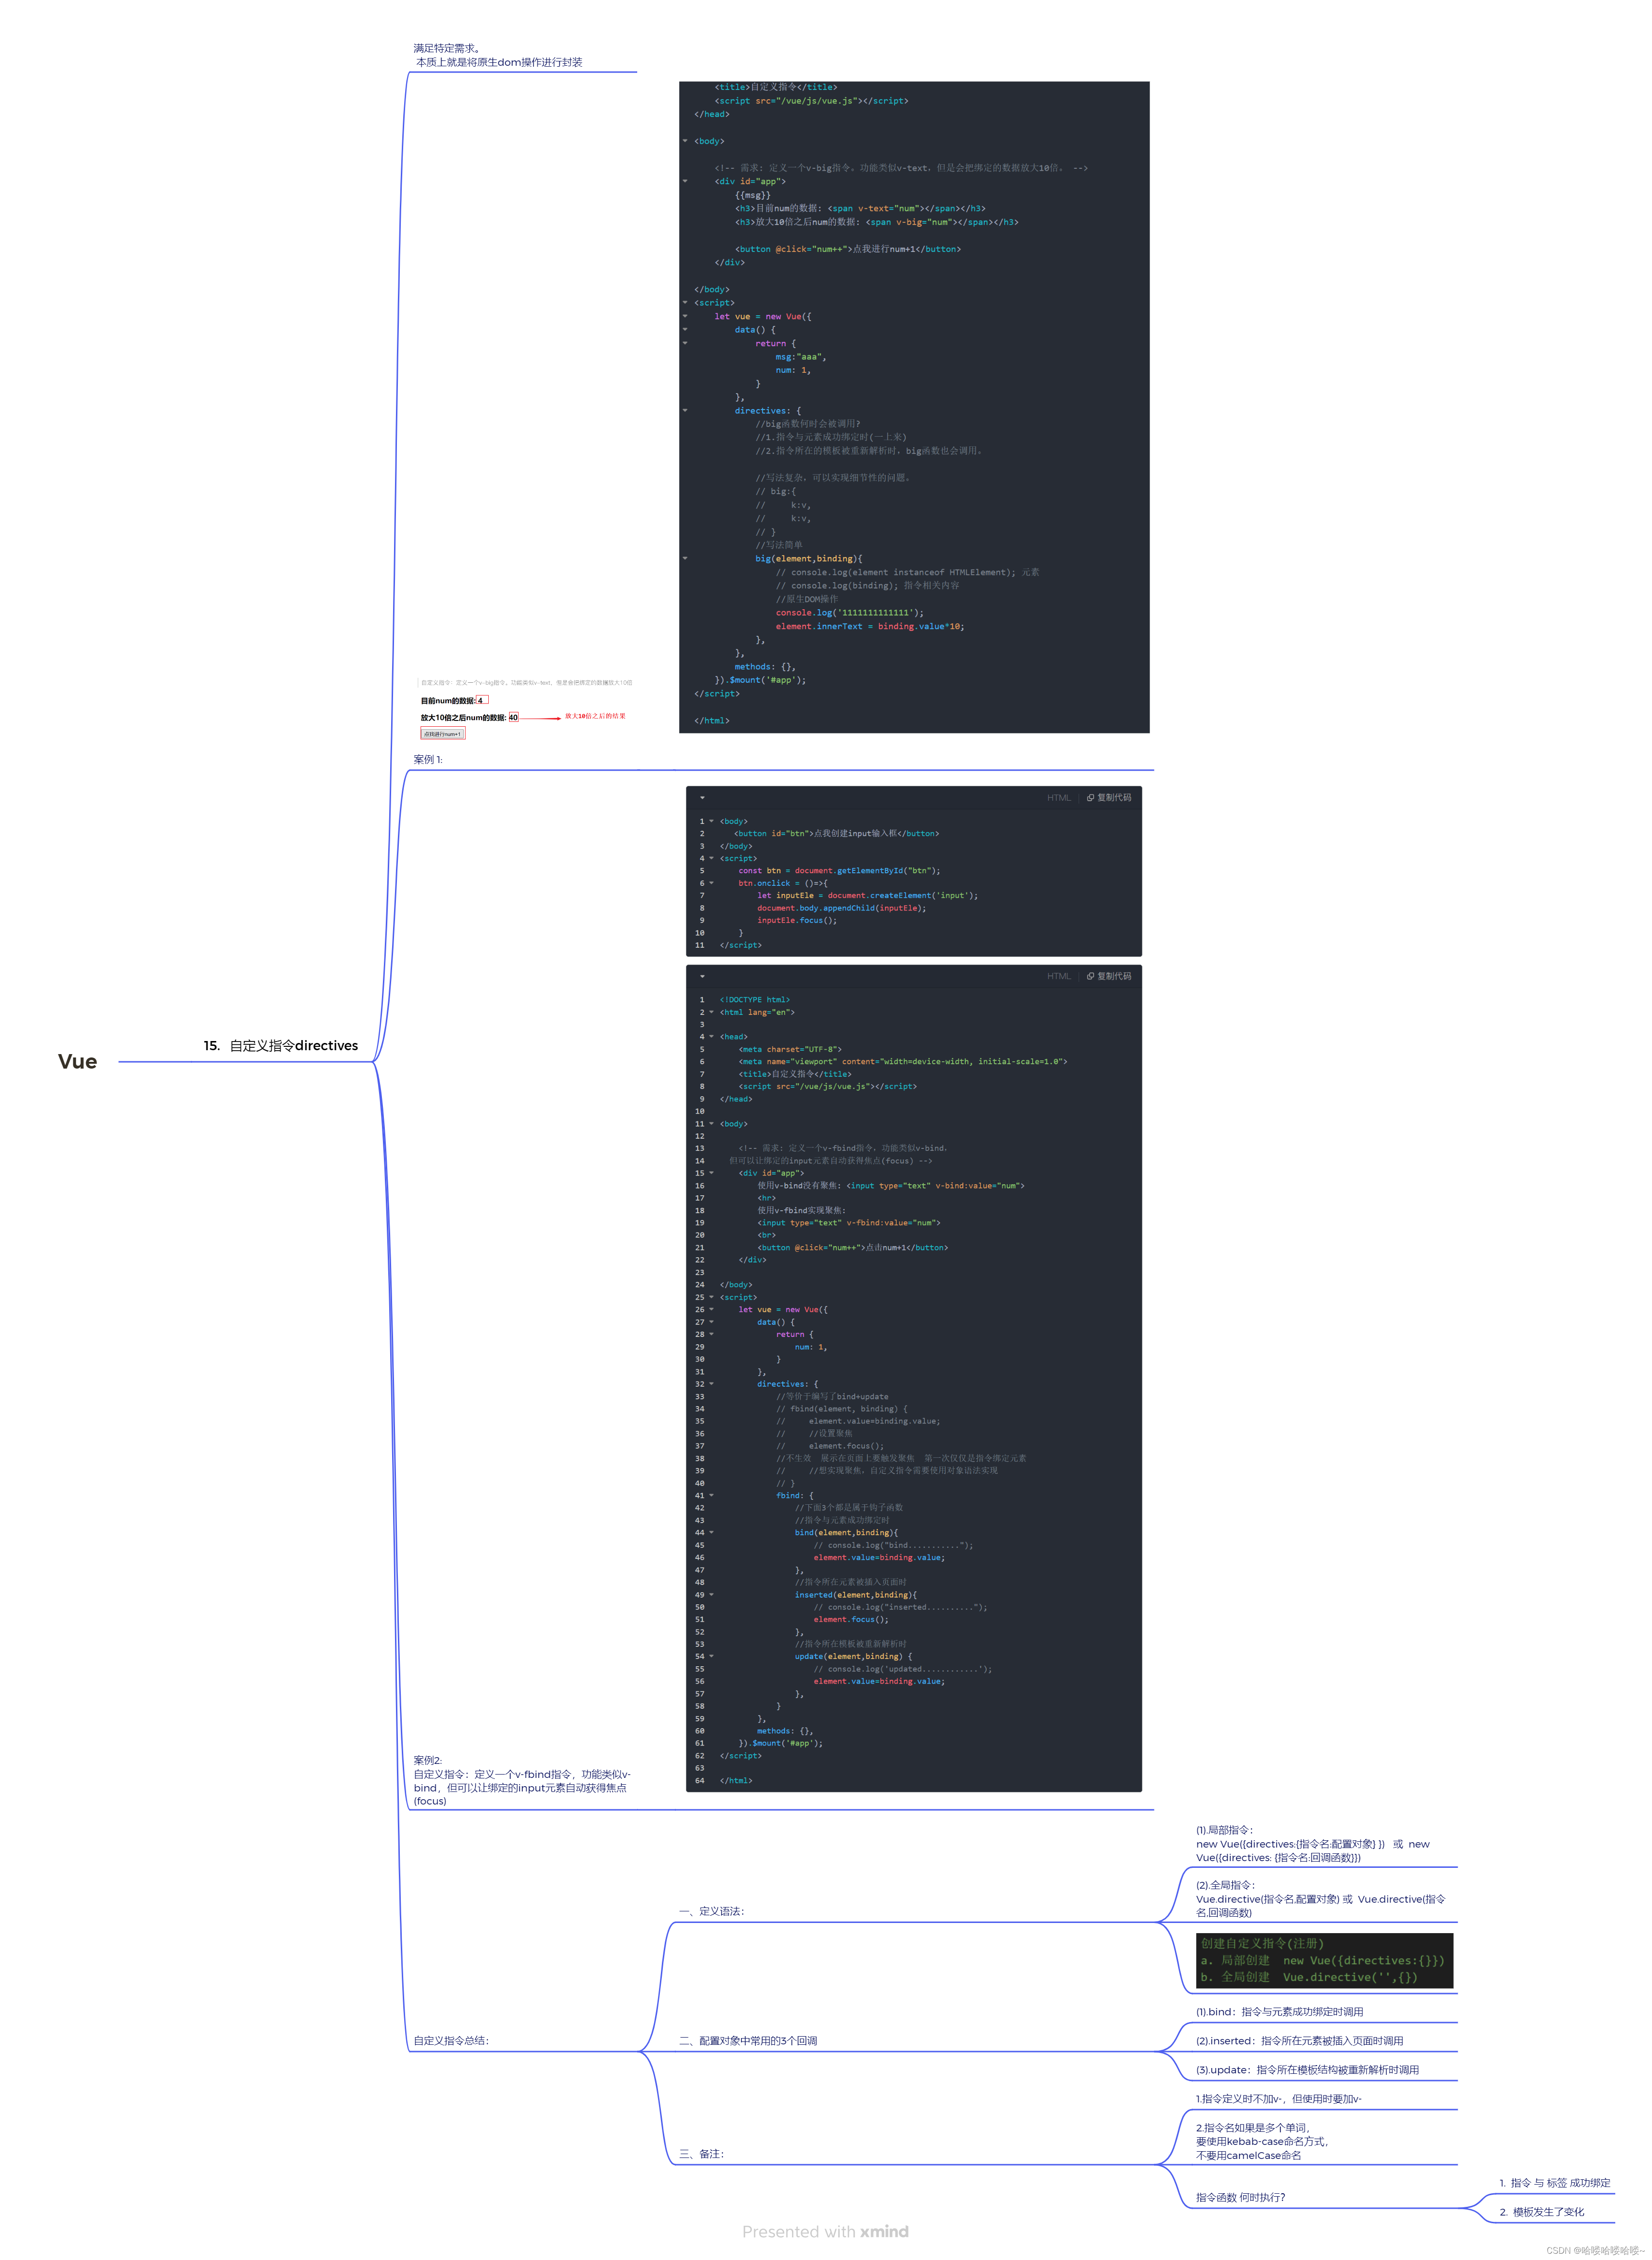Screen dimensions: 1652x2260
Task: Collapse directives fold arrow on line 32
Action: click(711, 1384)
